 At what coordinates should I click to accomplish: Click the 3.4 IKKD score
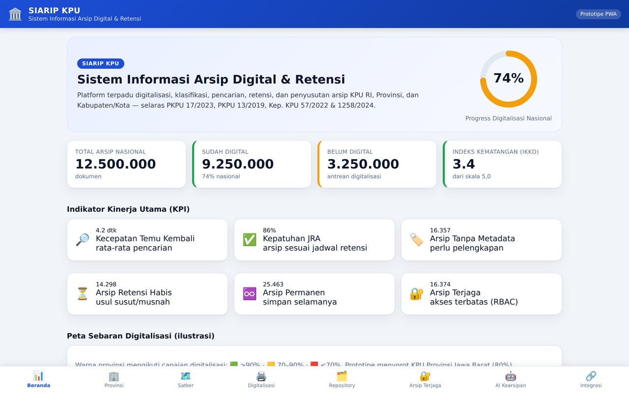[x=463, y=164]
